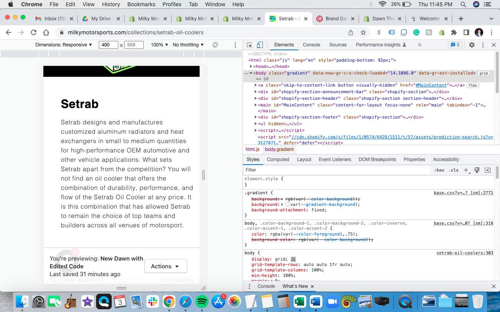500x312 pixels.
Task: Click the share page icon in address bar
Action: 351,32
